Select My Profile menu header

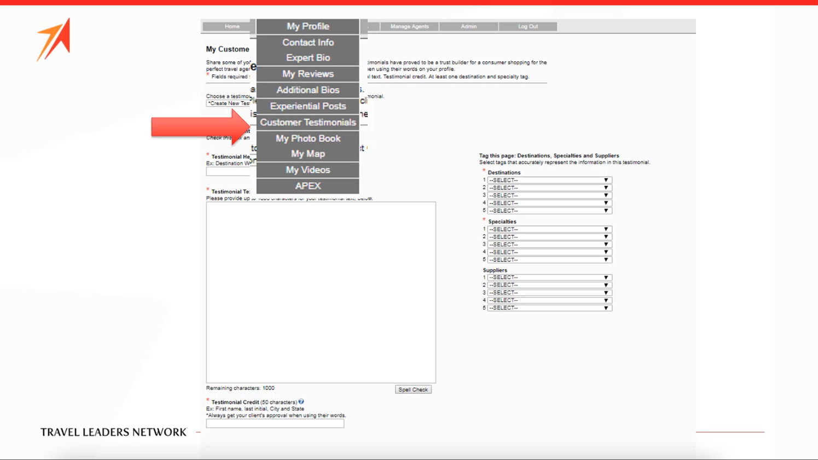308,26
